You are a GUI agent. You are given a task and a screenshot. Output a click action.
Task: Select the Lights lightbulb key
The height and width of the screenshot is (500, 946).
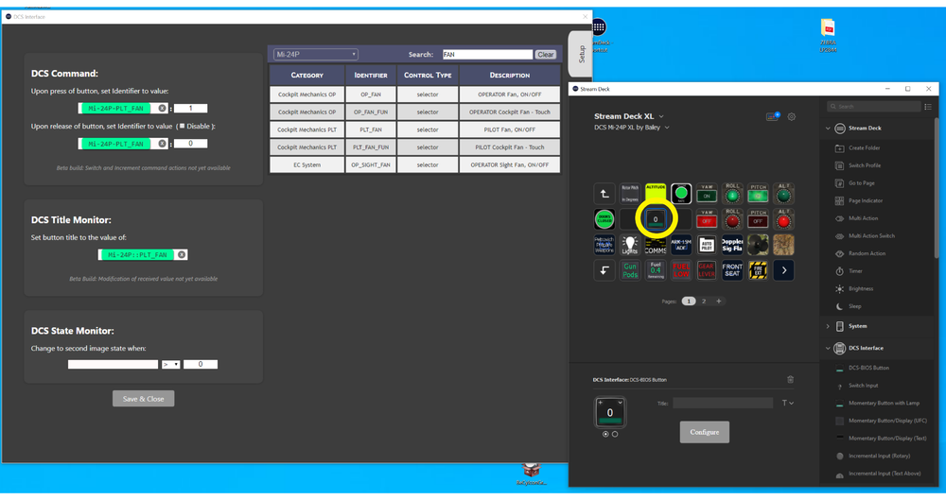pyautogui.click(x=630, y=245)
